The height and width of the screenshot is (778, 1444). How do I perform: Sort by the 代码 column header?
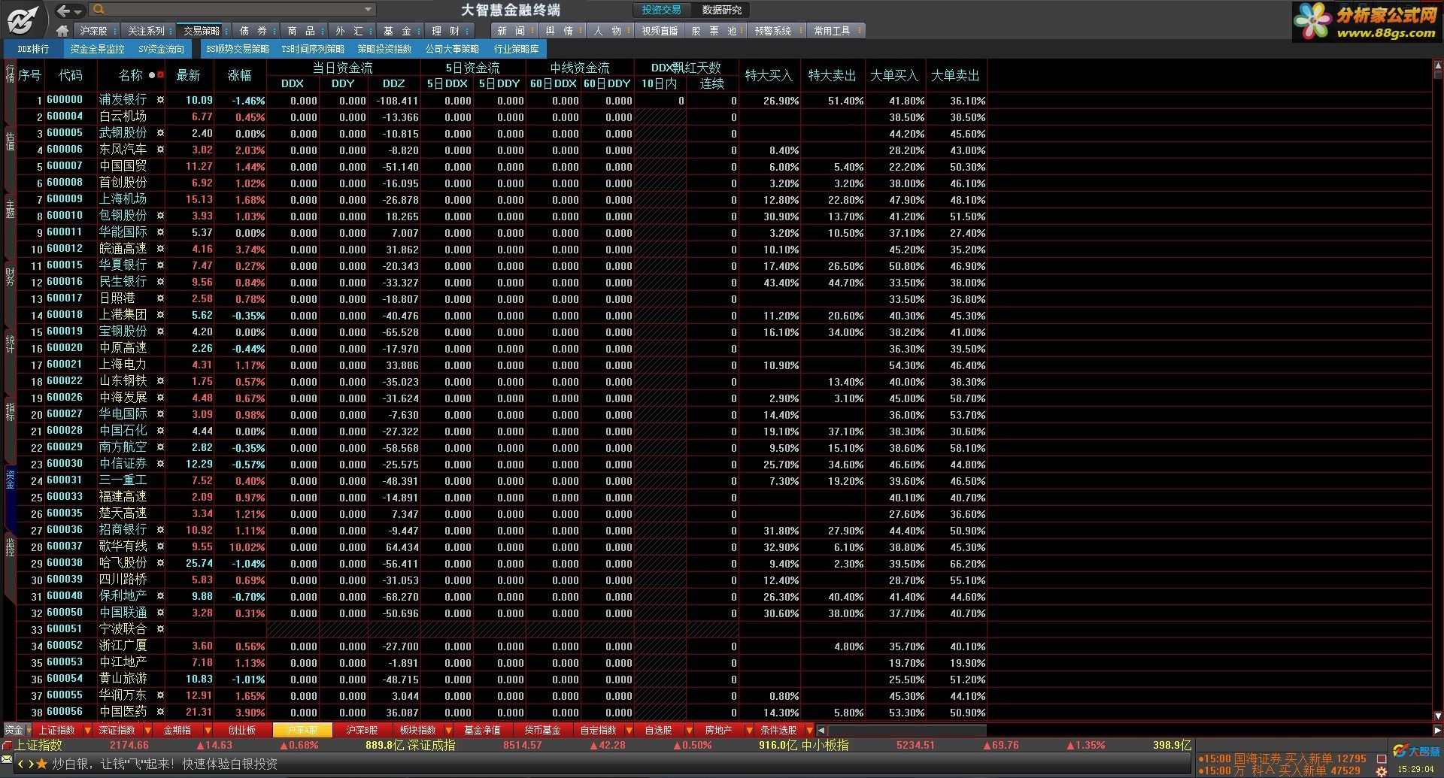coord(71,75)
